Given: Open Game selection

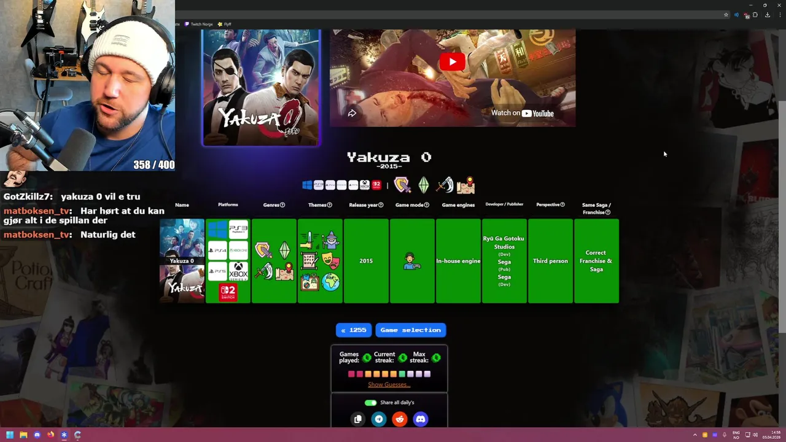Looking at the screenshot, I should point(411,330).
